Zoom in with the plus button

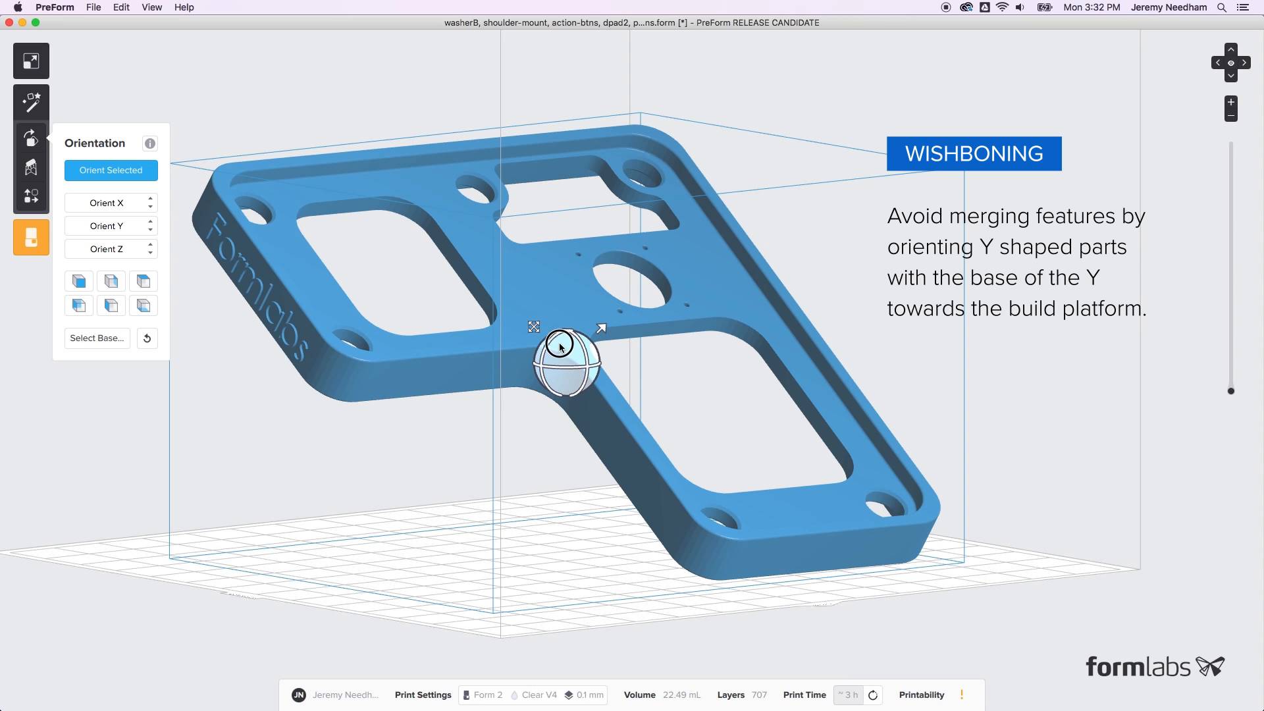point(1230,102)
